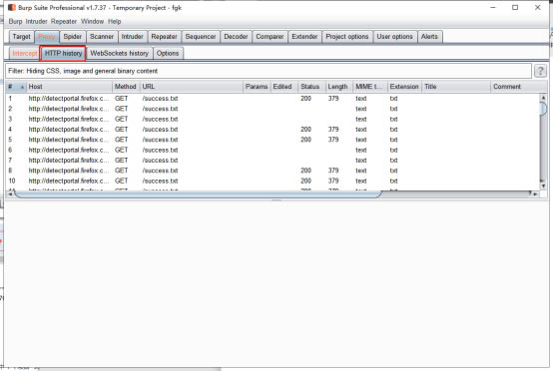Viewport: 553px width, 371px height.
Task: Switch to the Proxy tab
Action: (47, 37)
